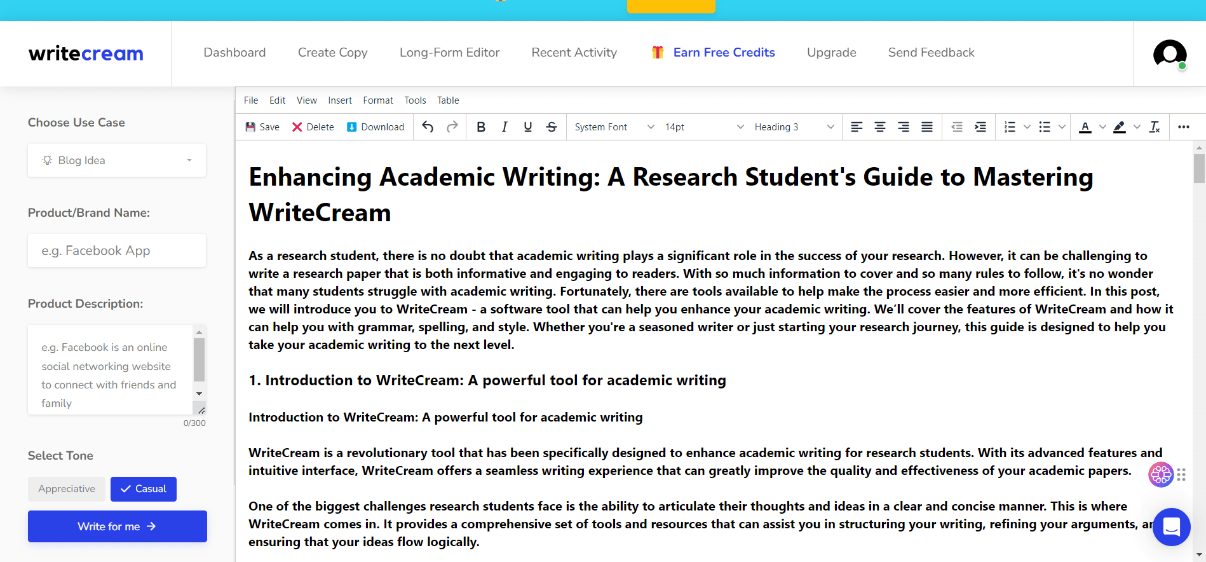The image size is (1206, 562).
Task: Open the text color picker arrow
Action: pos(1102,127)
